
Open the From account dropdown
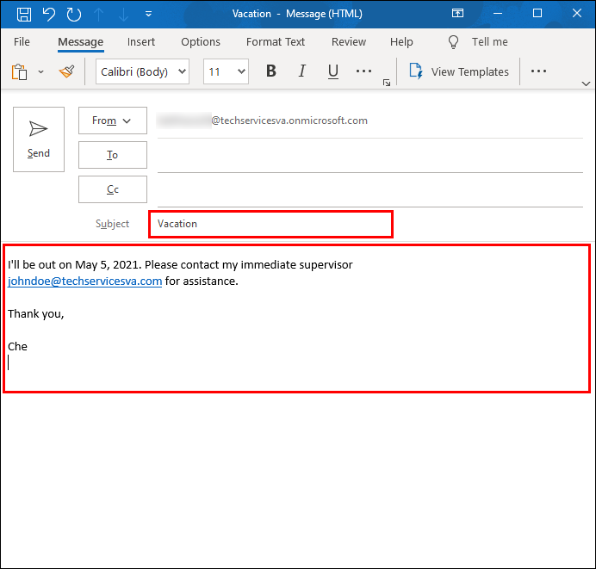tap(113, 121)
